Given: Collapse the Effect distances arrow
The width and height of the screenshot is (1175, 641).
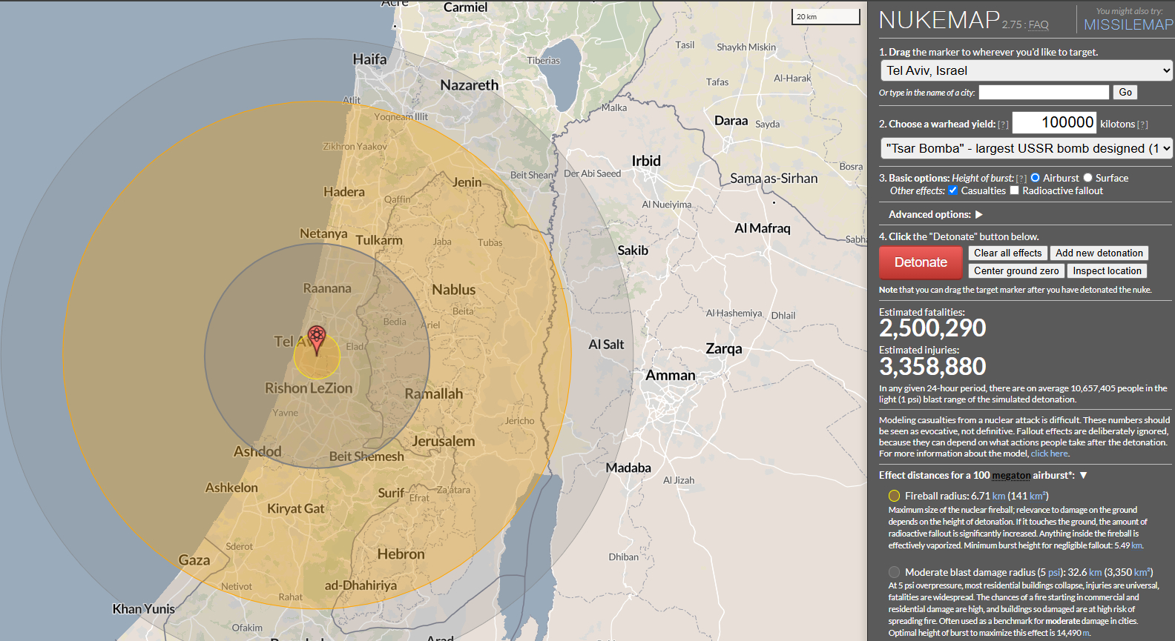Looking at the screenshot, I should [1083, 476].
